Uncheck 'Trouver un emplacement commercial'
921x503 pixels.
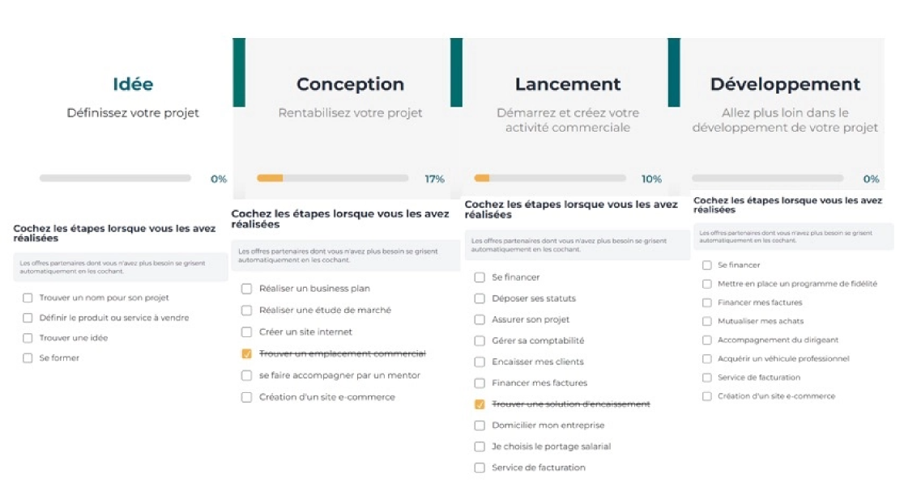[x=247, y=354]
